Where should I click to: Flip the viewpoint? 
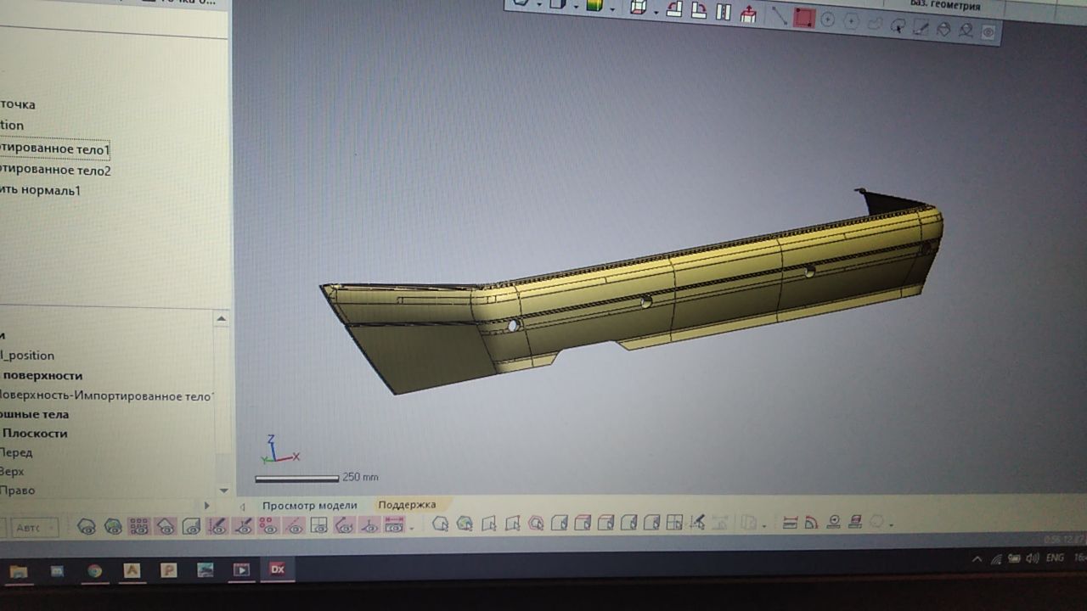tap(724, 12)
